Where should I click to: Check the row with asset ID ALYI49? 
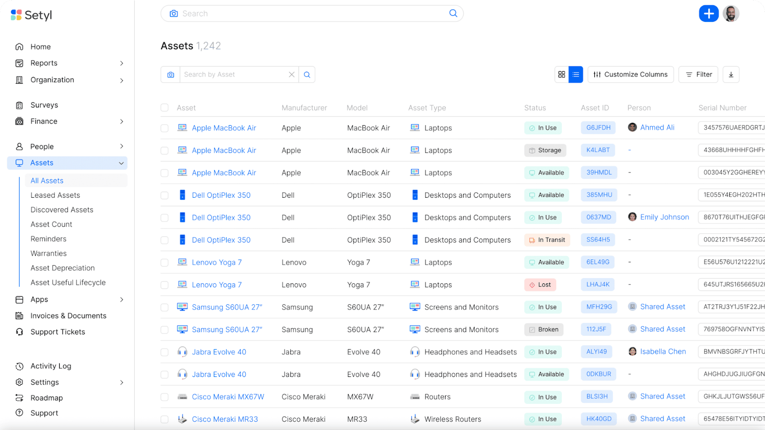(x=164, y=353)
